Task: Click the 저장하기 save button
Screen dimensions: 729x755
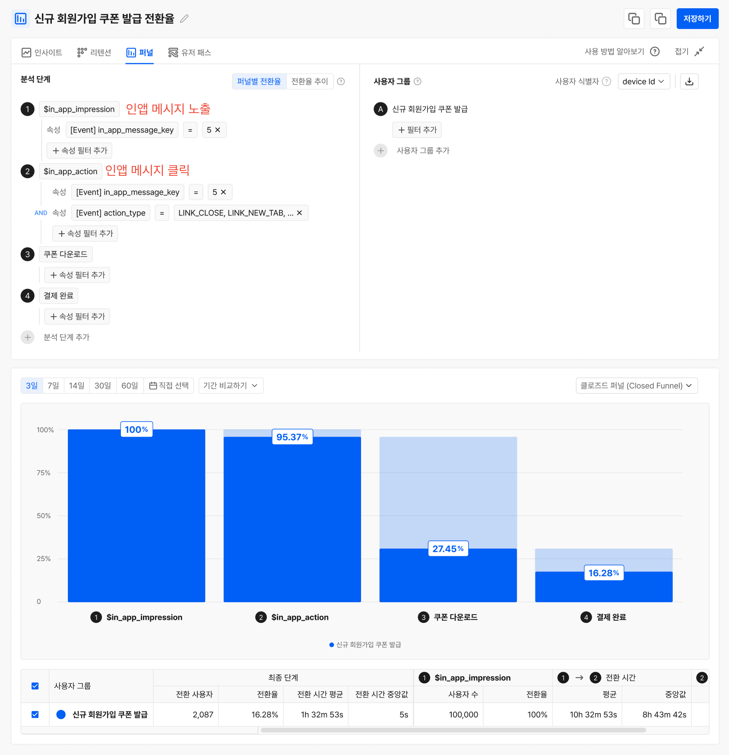Action: [697, 19]
